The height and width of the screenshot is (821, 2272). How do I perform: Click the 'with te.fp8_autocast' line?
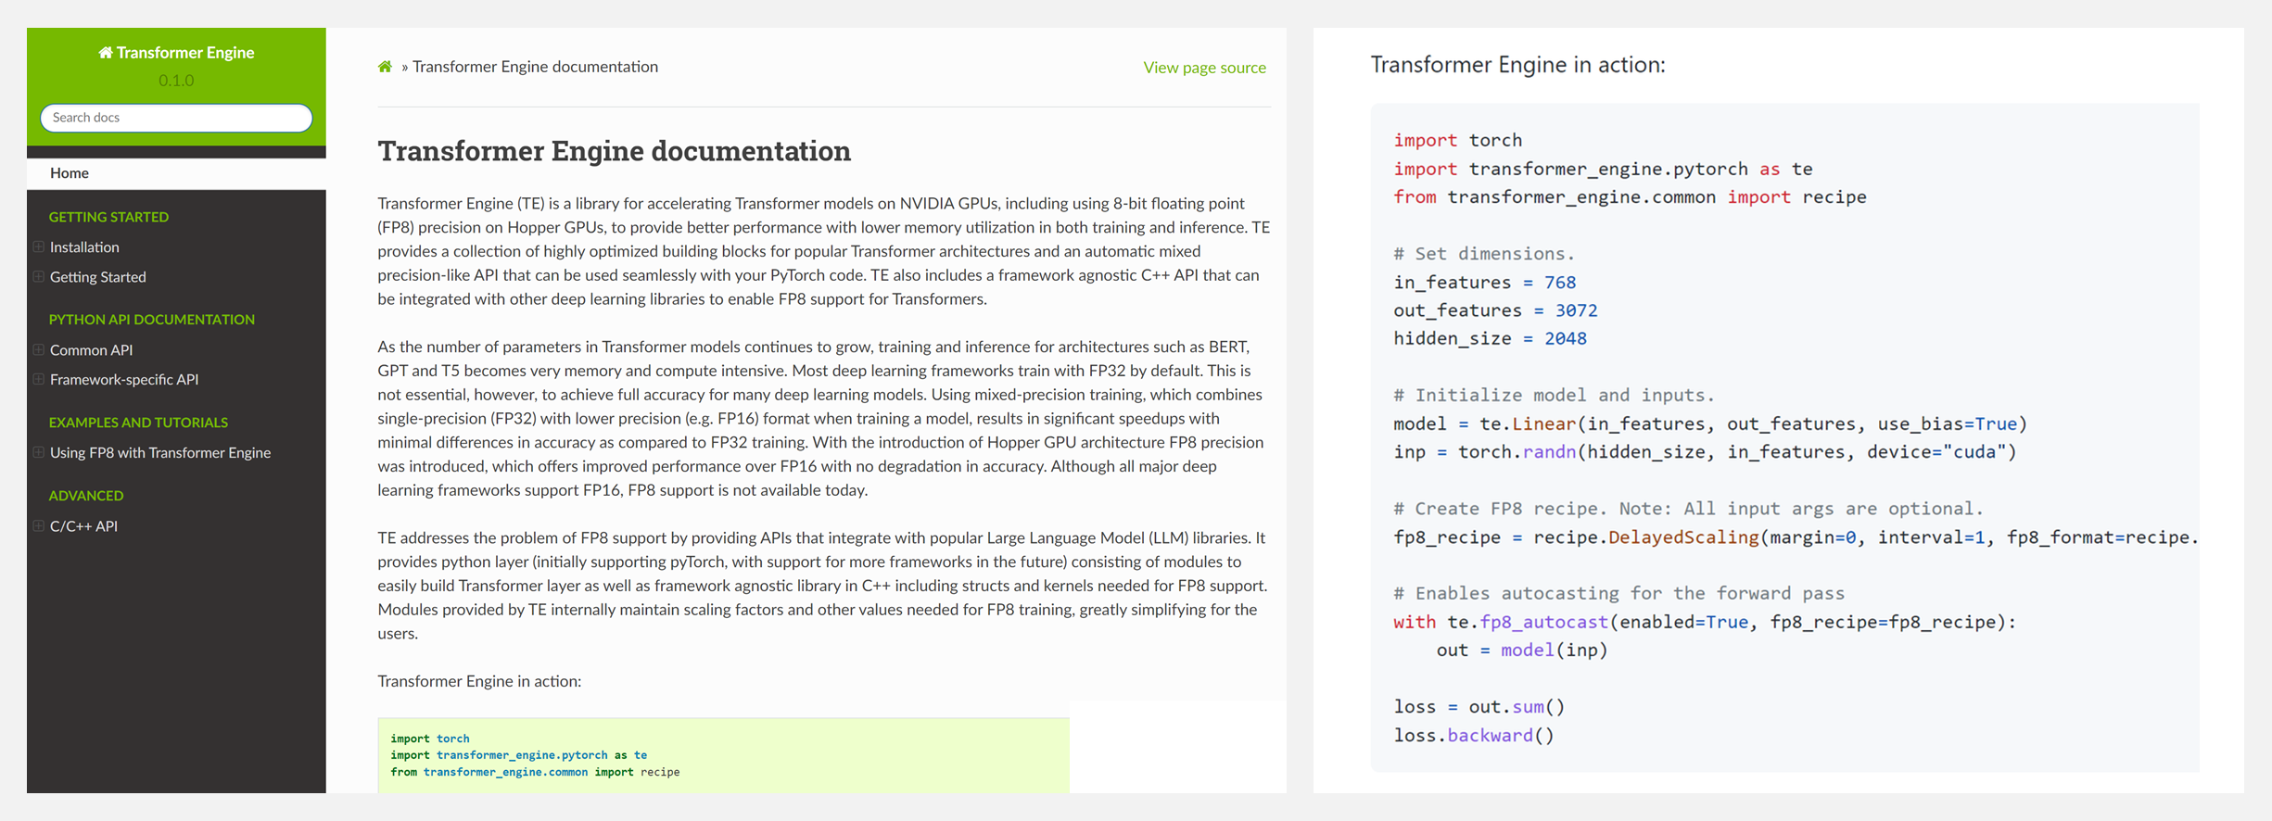pyautogui.click(x=1705, y=622)
